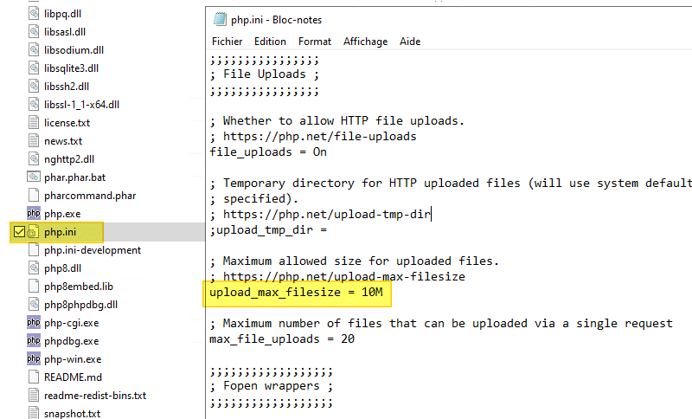
Task: Select the php8embed.lib file name
Action: point(79,286)
